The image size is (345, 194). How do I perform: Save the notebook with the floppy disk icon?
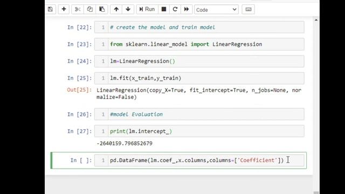pyautogui.click(x=50, y=9)
